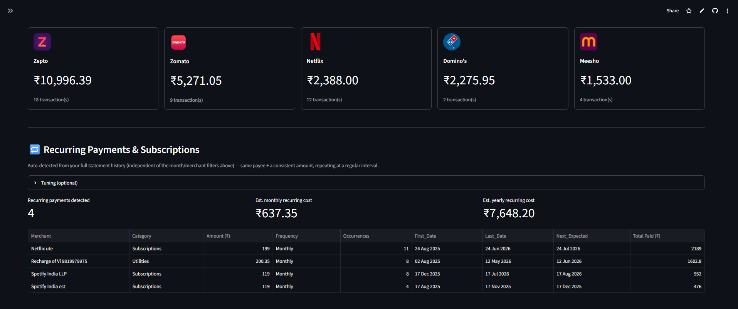Click the '12 transaction(s)' text on Netflix card
The image size is (738, 309).
(324, 100)
